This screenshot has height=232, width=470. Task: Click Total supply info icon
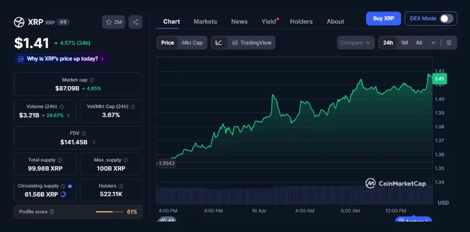point(60,160)
